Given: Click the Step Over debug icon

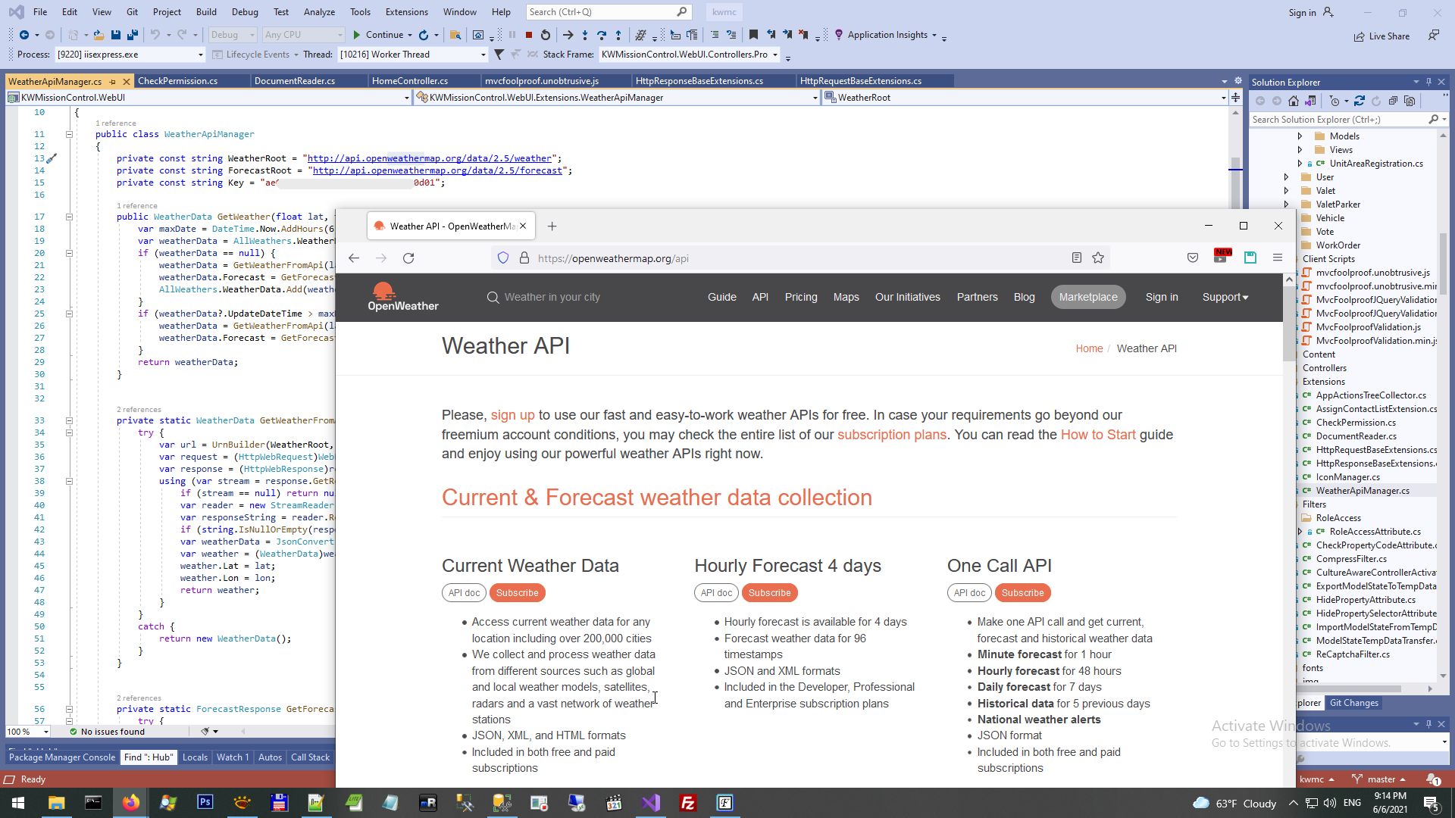Looking at the screenshot, I should [602, 35].
